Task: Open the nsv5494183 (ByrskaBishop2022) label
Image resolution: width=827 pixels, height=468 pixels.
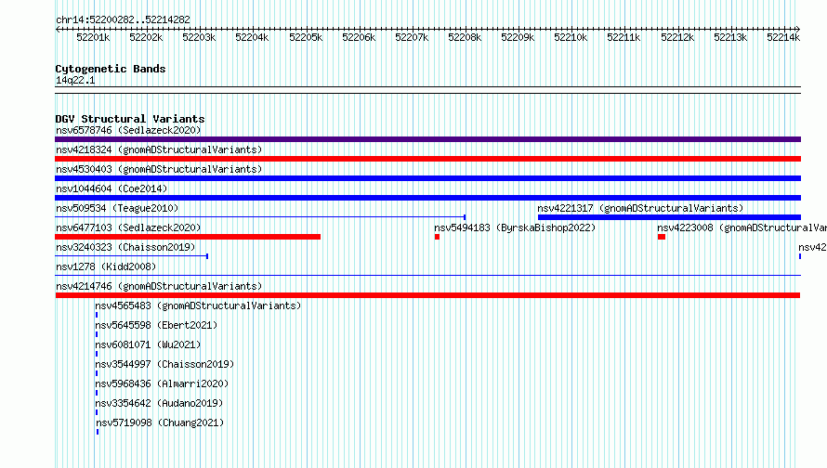Action: click(x=515, y=227)
